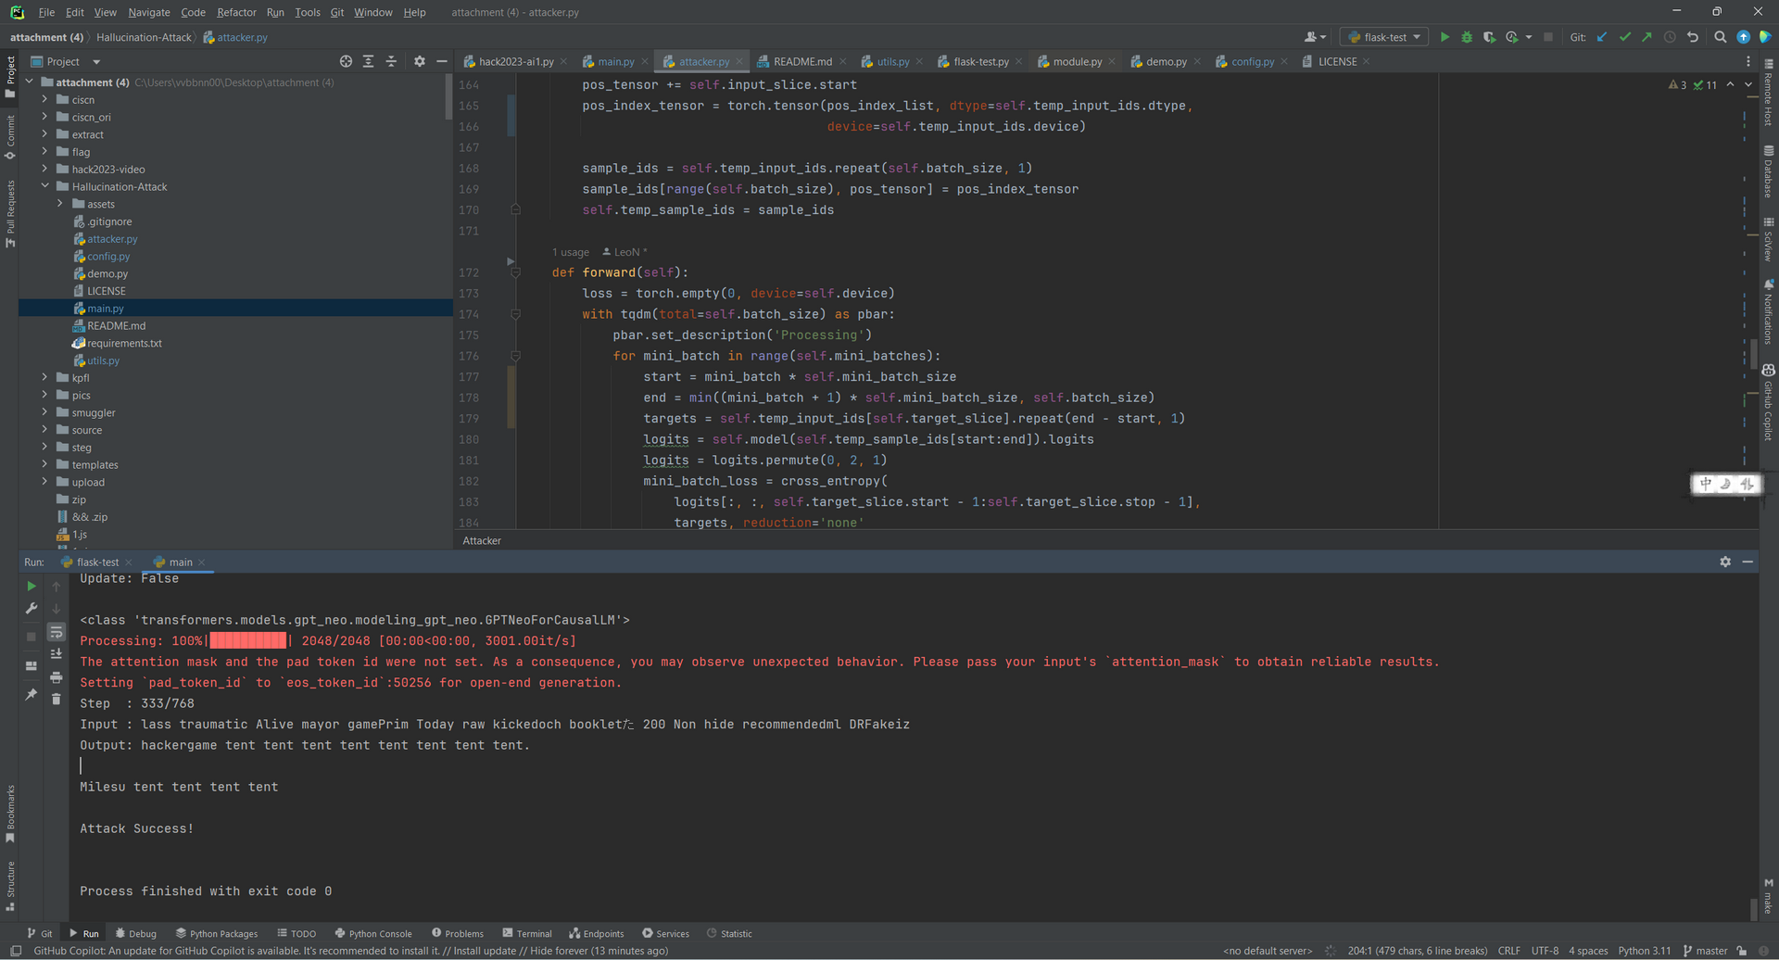
Task: Expand the smuggler folder
Action: click(44, 412)
